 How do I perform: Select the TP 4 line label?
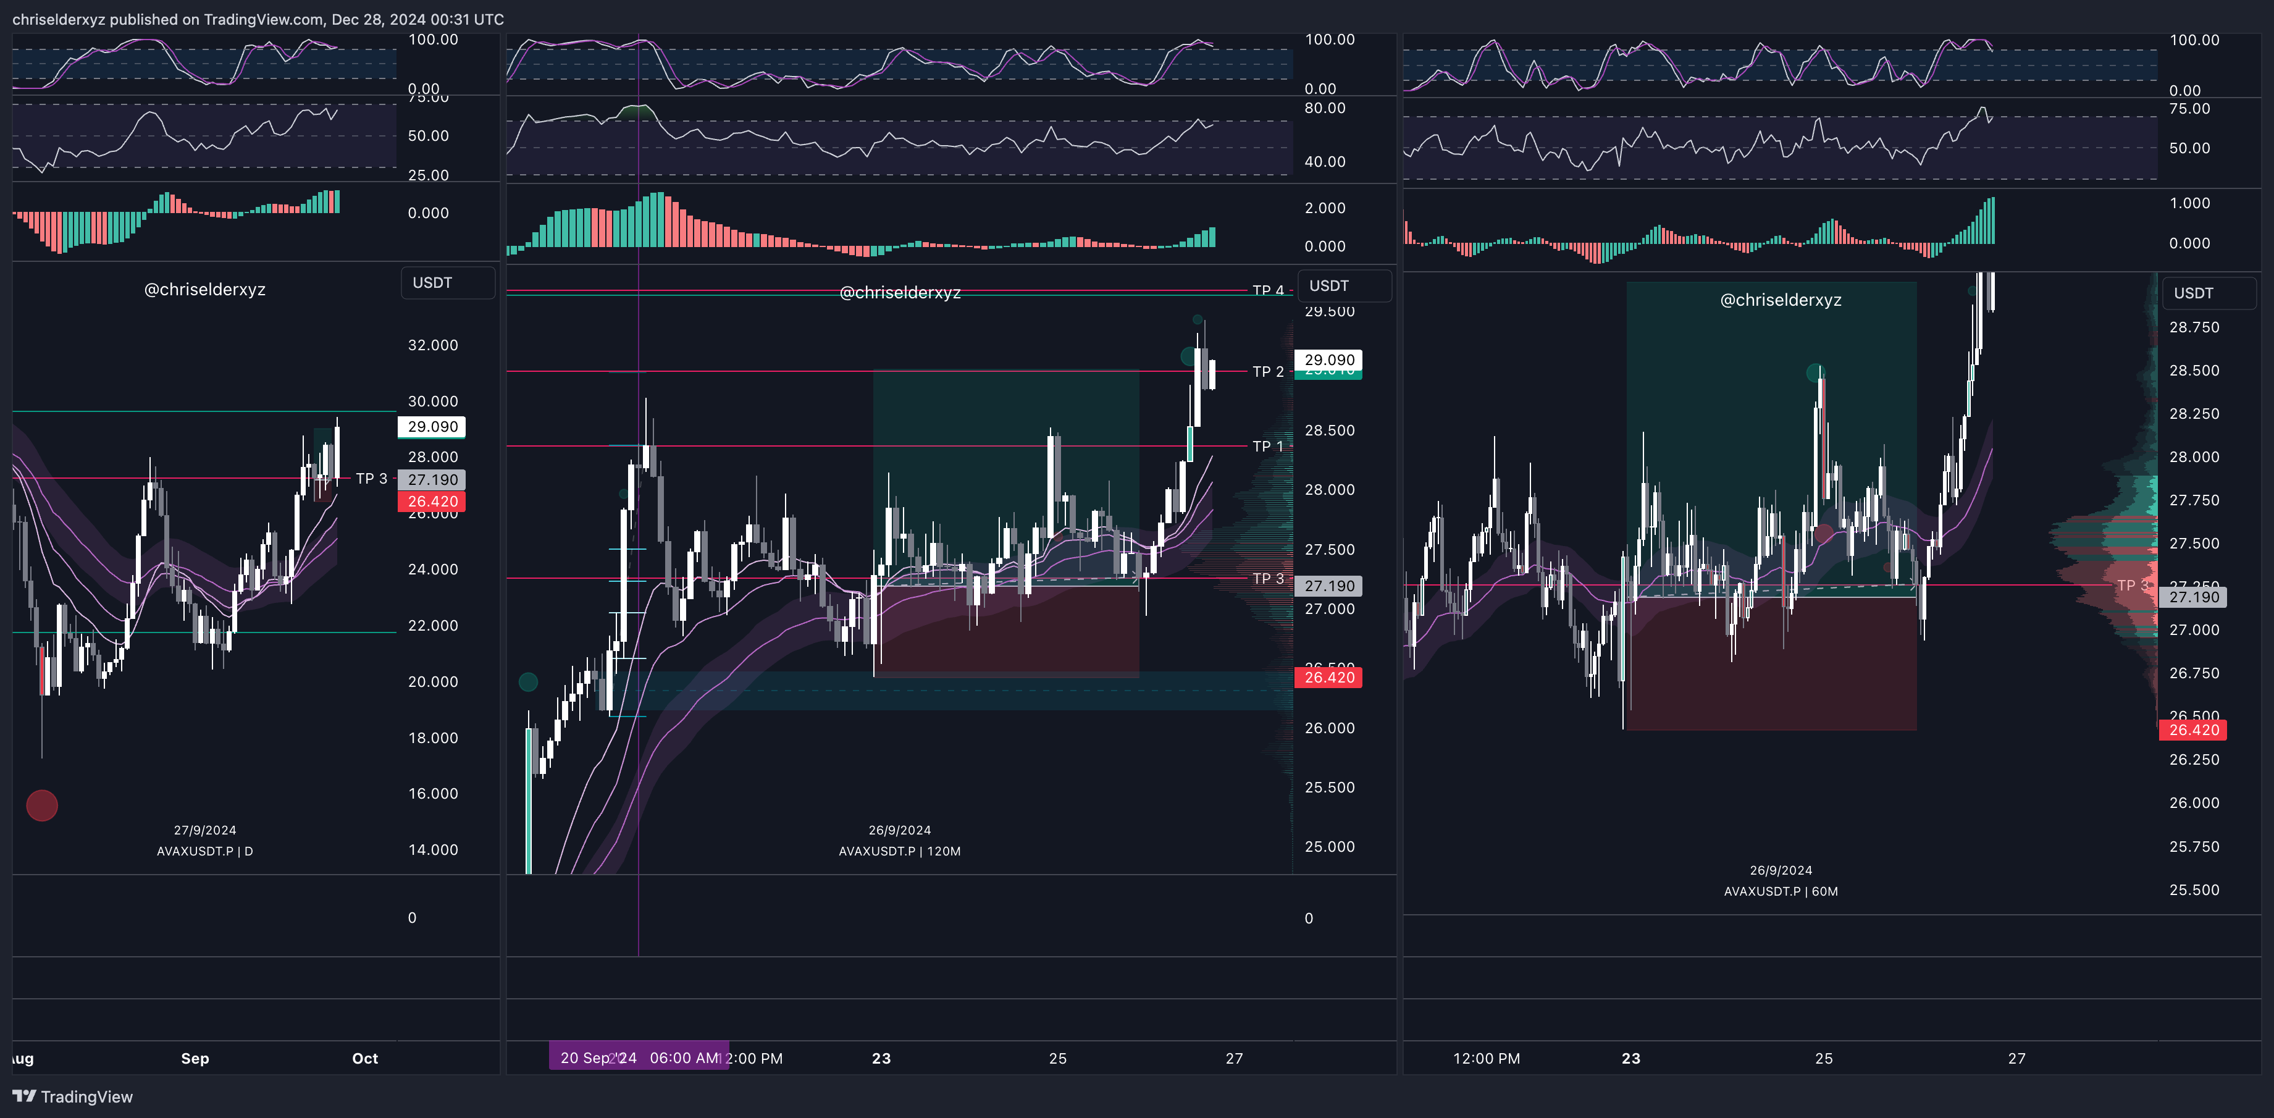tap(1268, 290)
